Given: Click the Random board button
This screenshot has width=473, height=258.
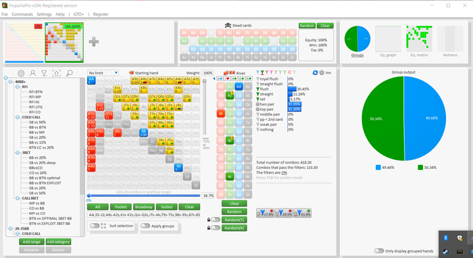Looking at the screenshot, I should click(234, 211).
